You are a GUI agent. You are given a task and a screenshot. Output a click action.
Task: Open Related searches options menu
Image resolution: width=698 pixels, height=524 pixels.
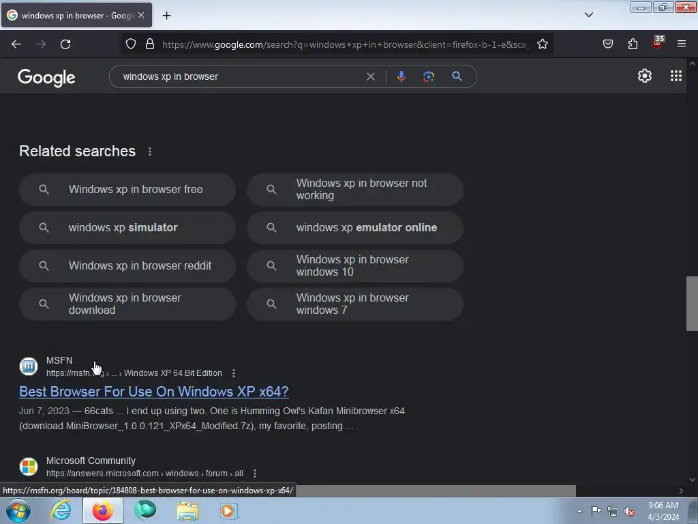point(150,151)
